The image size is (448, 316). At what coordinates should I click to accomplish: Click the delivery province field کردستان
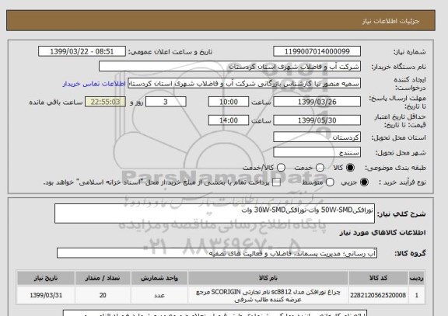pos(317,137)
